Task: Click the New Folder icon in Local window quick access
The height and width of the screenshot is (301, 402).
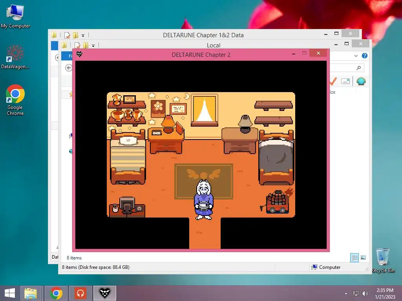Action: (86, 45)
